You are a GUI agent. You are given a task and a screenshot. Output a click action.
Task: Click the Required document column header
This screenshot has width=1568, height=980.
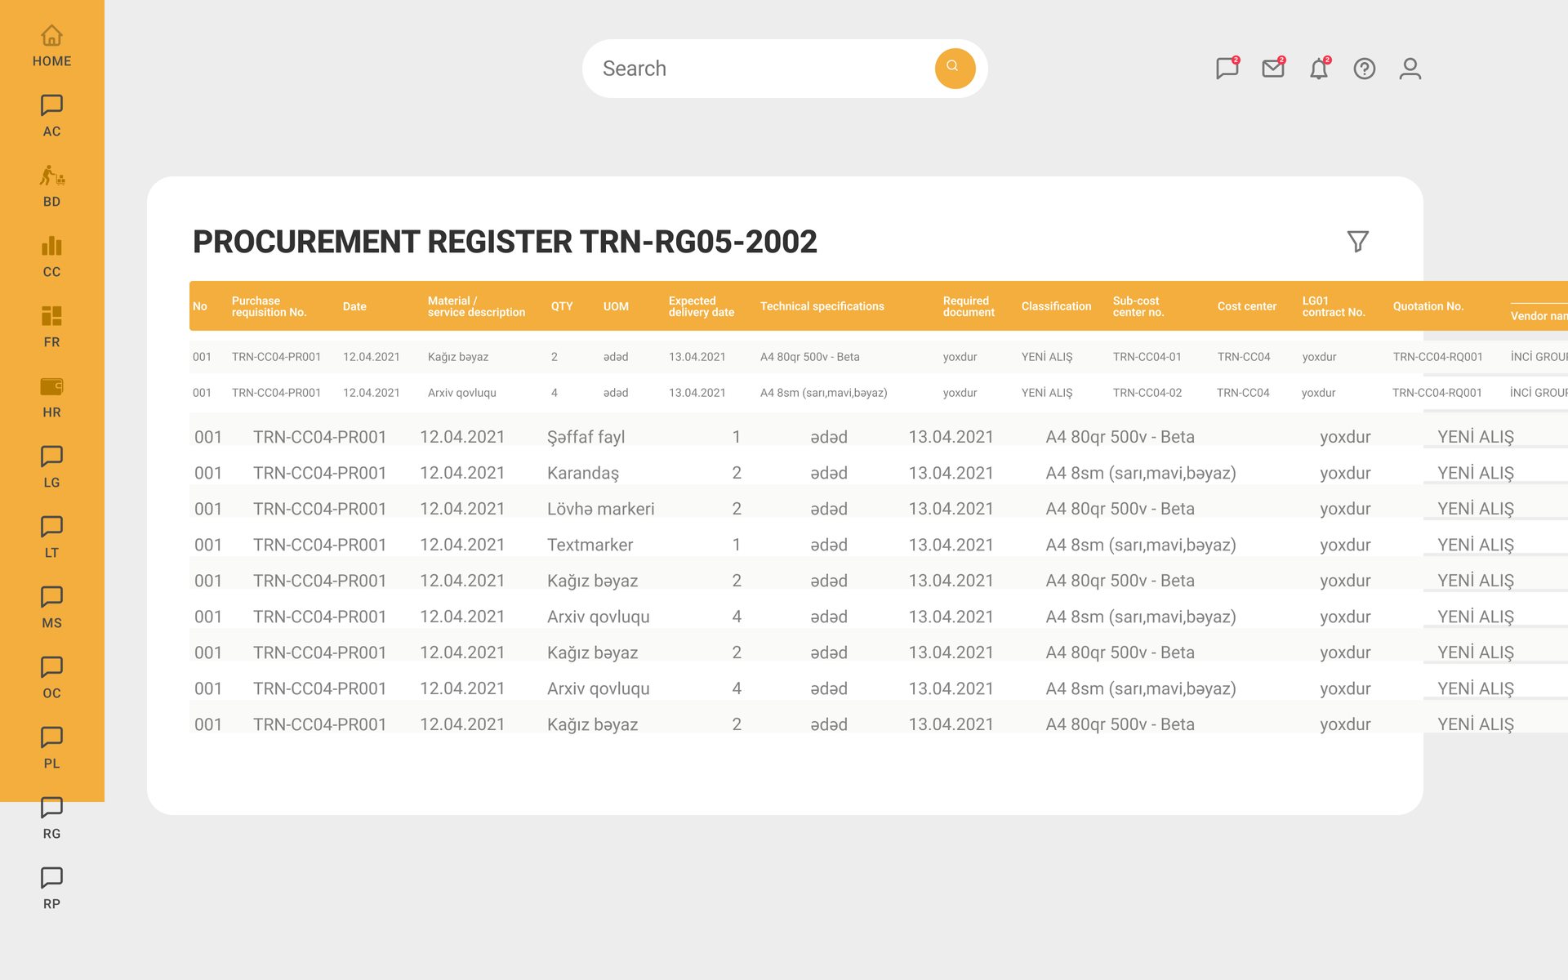pyautogui.click(x=969, y=306)
